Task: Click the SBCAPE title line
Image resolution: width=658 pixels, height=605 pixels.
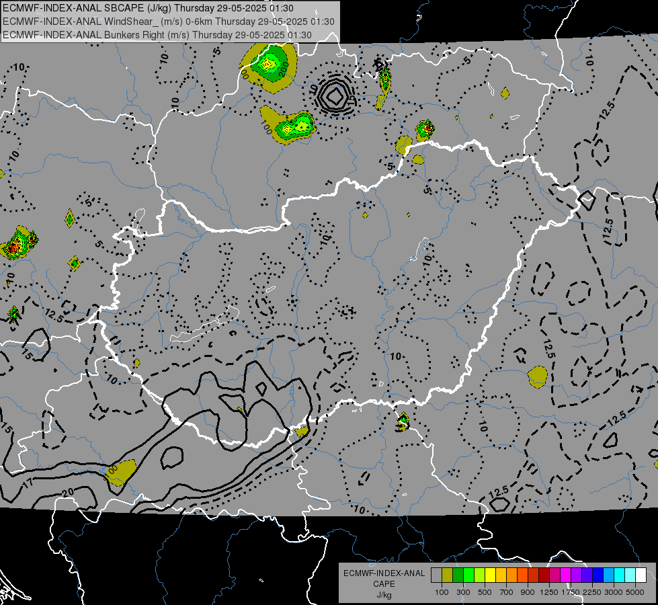Action: 148,8
